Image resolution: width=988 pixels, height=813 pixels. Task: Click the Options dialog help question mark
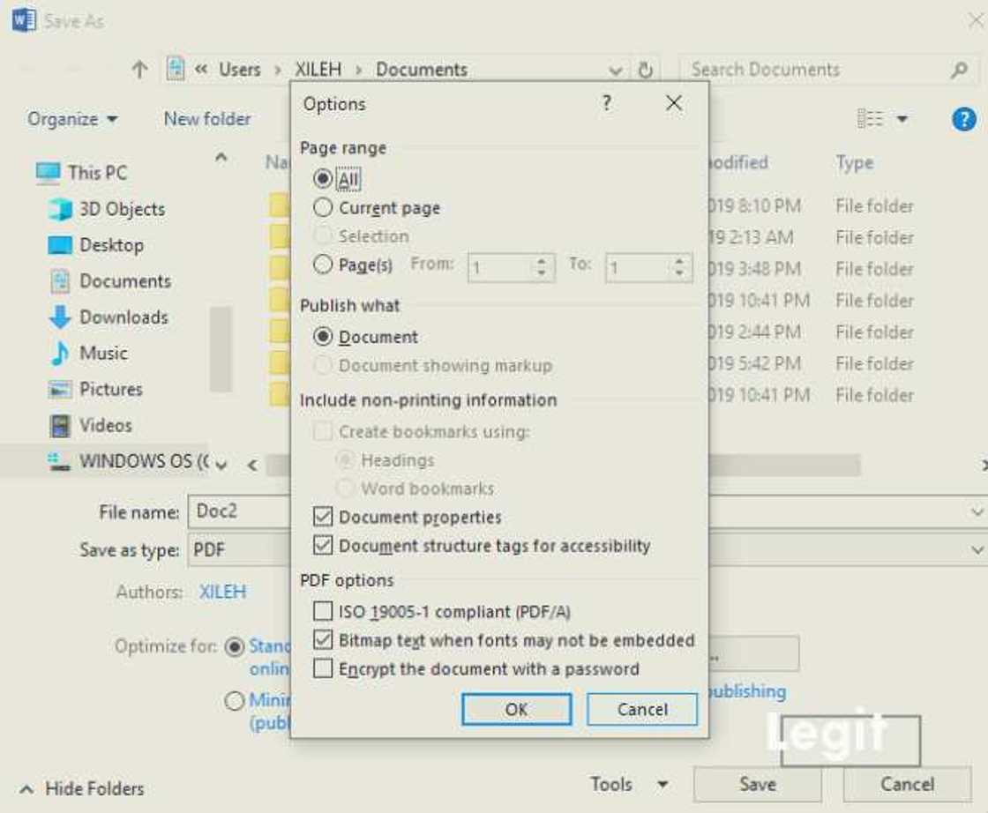tap(607, 104)
